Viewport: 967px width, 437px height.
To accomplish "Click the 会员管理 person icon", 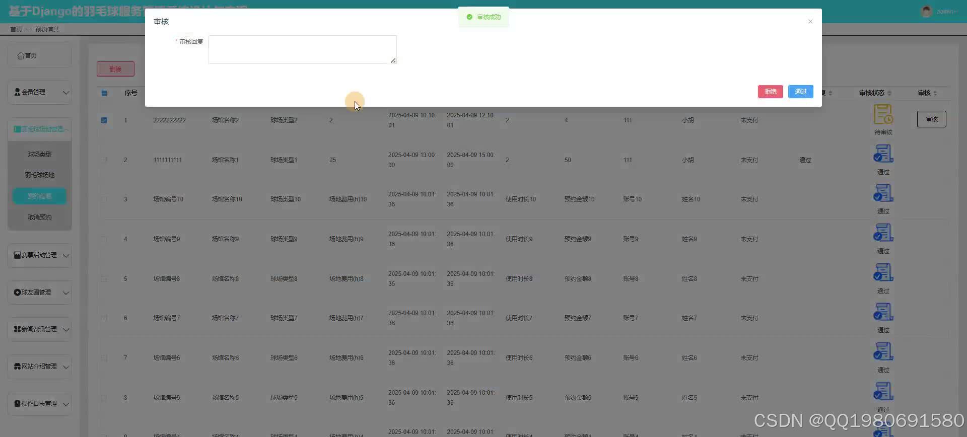I will pos(17,92).
